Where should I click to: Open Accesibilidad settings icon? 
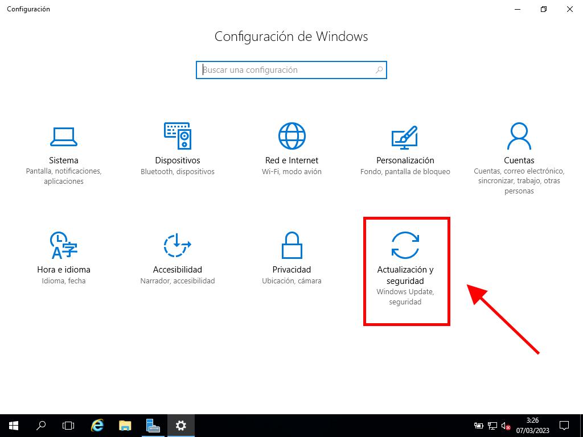pos(177,246)
